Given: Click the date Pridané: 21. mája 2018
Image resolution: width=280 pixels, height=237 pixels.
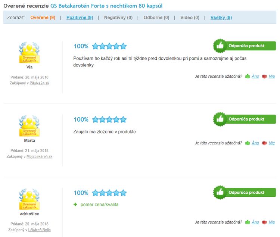Looking at the screenshot, I should [29, 151].
